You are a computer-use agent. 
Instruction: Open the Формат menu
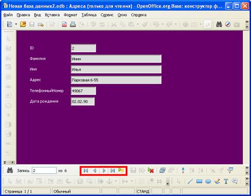click(x=70, y=15)
